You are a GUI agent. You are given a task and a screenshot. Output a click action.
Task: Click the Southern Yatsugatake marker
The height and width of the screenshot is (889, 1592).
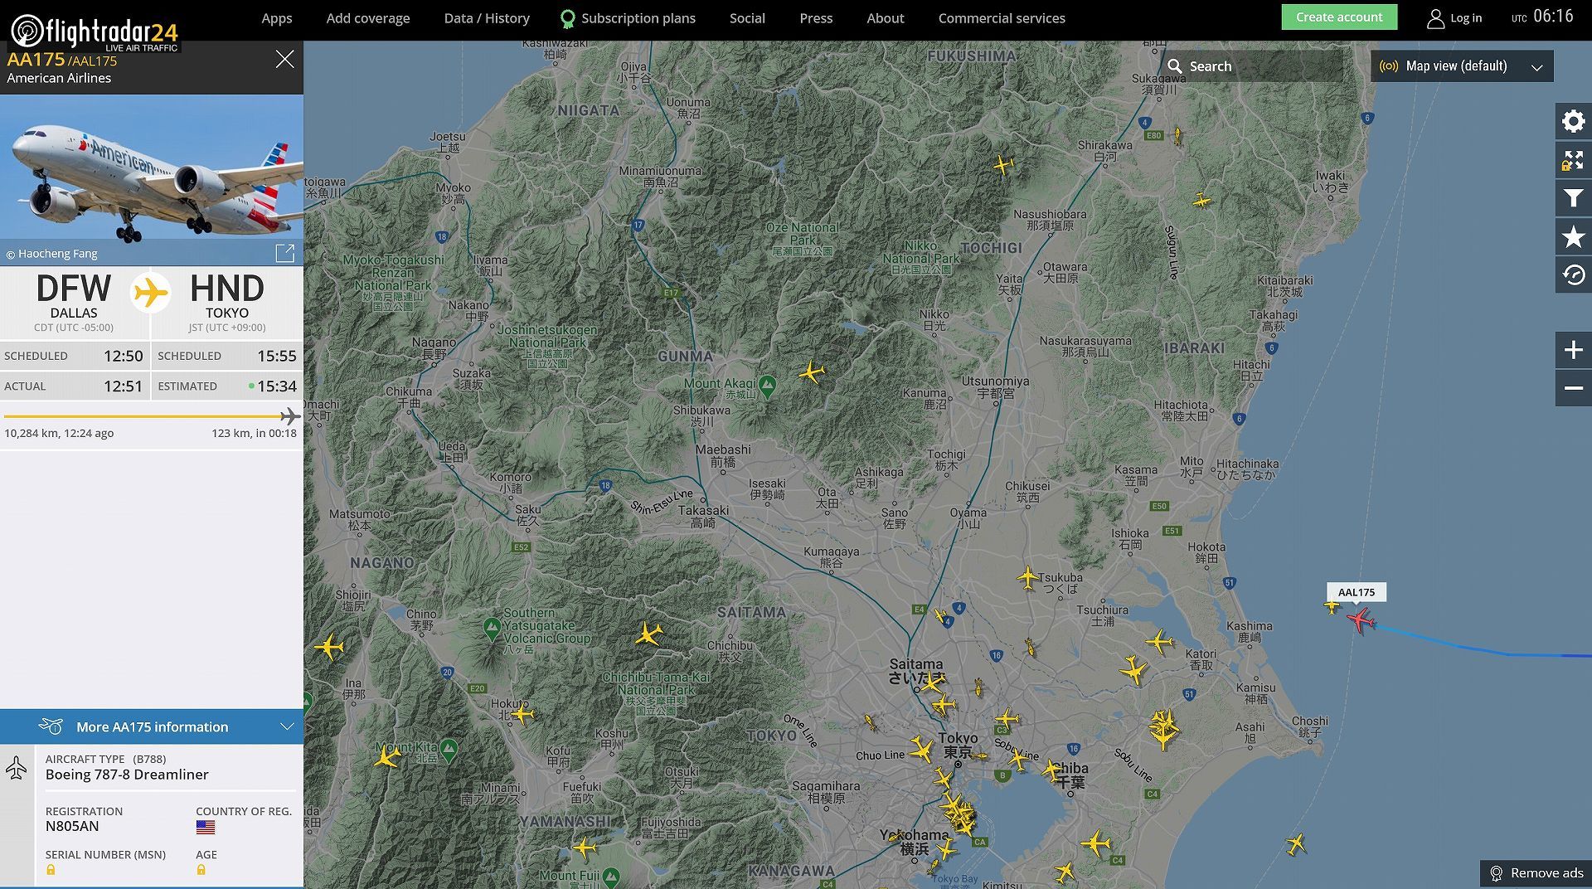[x=492, y=628]
